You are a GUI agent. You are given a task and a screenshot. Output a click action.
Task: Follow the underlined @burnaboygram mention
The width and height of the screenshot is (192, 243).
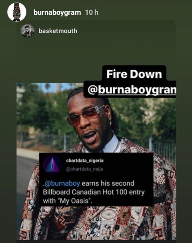click(132, 90)
